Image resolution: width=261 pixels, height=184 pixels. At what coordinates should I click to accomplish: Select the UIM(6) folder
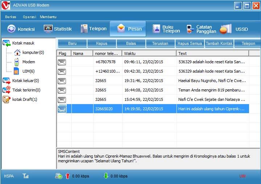pyautogui.click(x=29, y=71)
